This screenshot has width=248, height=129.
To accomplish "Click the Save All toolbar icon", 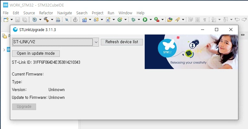I will (25, 20).
